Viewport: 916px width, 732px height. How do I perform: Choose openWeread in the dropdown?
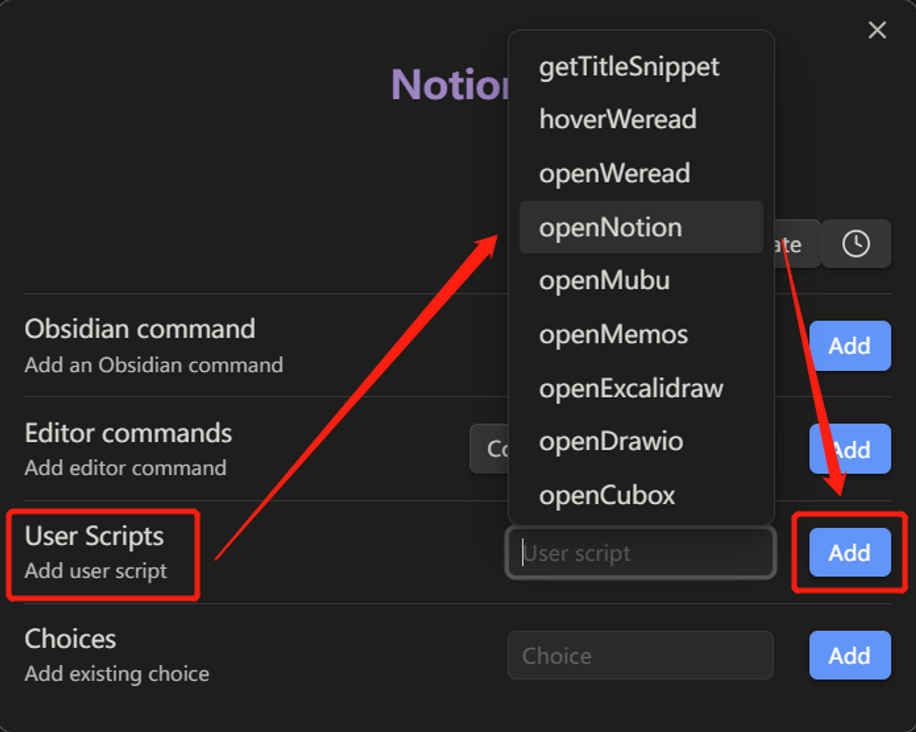coord(615,173)
